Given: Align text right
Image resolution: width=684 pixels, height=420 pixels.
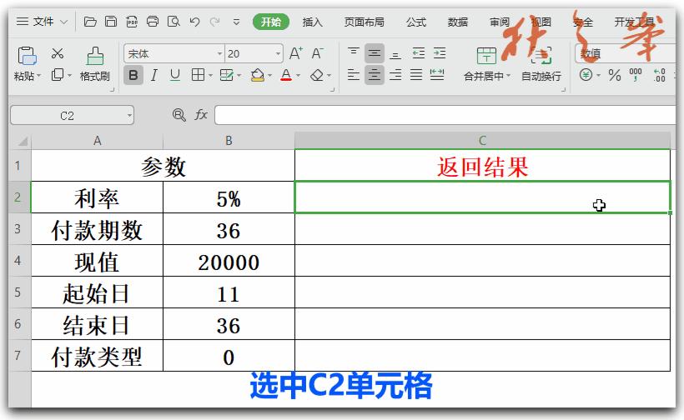Looking at the screenshot, I should tap(395, 75).
